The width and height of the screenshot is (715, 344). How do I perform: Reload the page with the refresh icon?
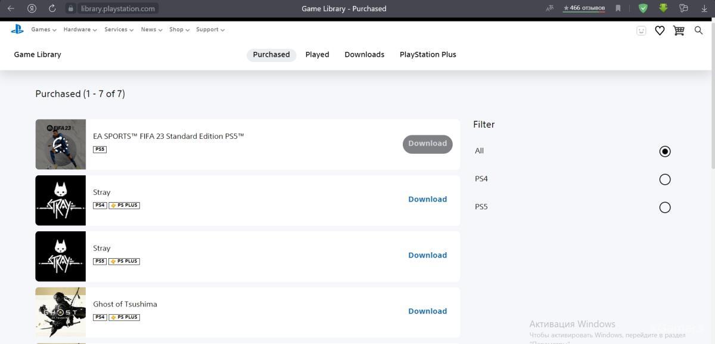click(52, 8)
